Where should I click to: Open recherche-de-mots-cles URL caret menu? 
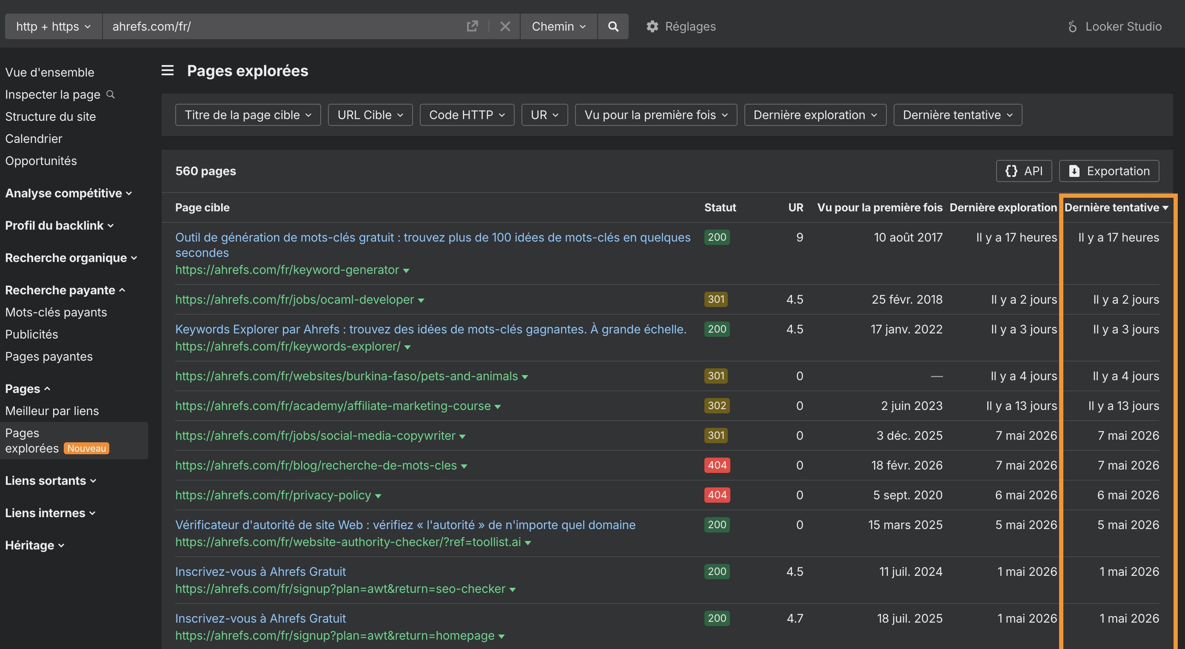(464, 467)
